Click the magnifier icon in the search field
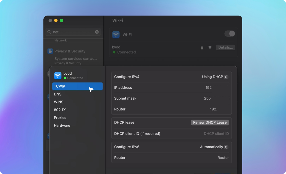Image resolution: width=286 pixels, height=174 pixels. (49, 32)
